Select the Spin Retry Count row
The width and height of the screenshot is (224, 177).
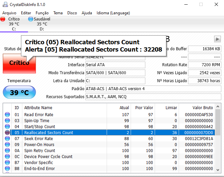tap(109, 150)
